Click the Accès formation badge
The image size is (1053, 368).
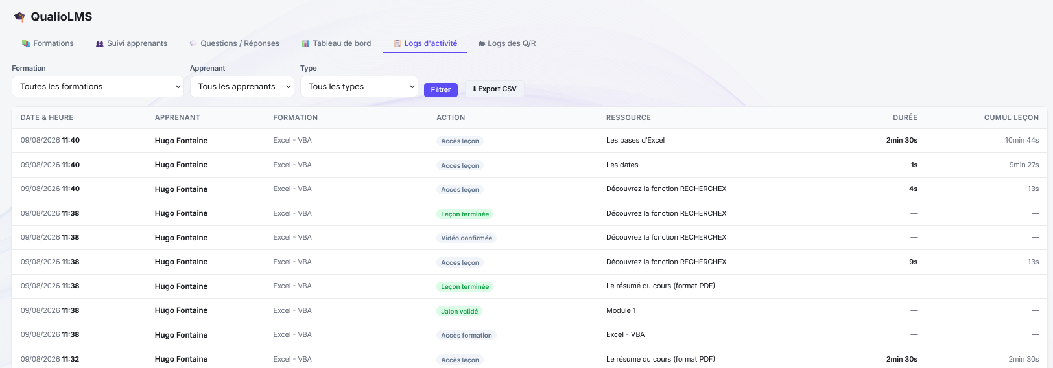pyautogui.click(x=467, y=336)
